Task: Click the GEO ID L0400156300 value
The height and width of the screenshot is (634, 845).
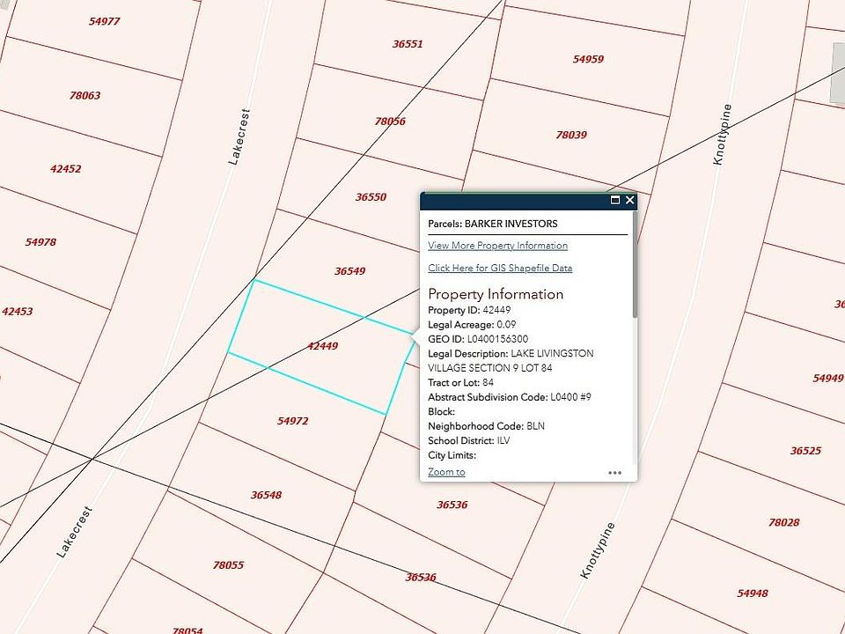Action: pyautogui.click(x=497, y=339)
